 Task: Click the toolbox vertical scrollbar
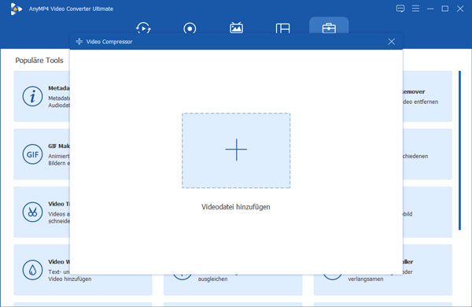459,150
